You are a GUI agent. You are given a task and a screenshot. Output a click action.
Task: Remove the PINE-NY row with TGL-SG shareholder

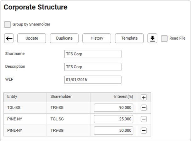coord(144,119)
